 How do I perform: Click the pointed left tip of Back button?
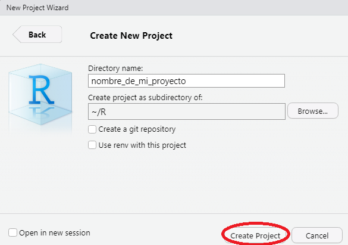pos(15,35)
